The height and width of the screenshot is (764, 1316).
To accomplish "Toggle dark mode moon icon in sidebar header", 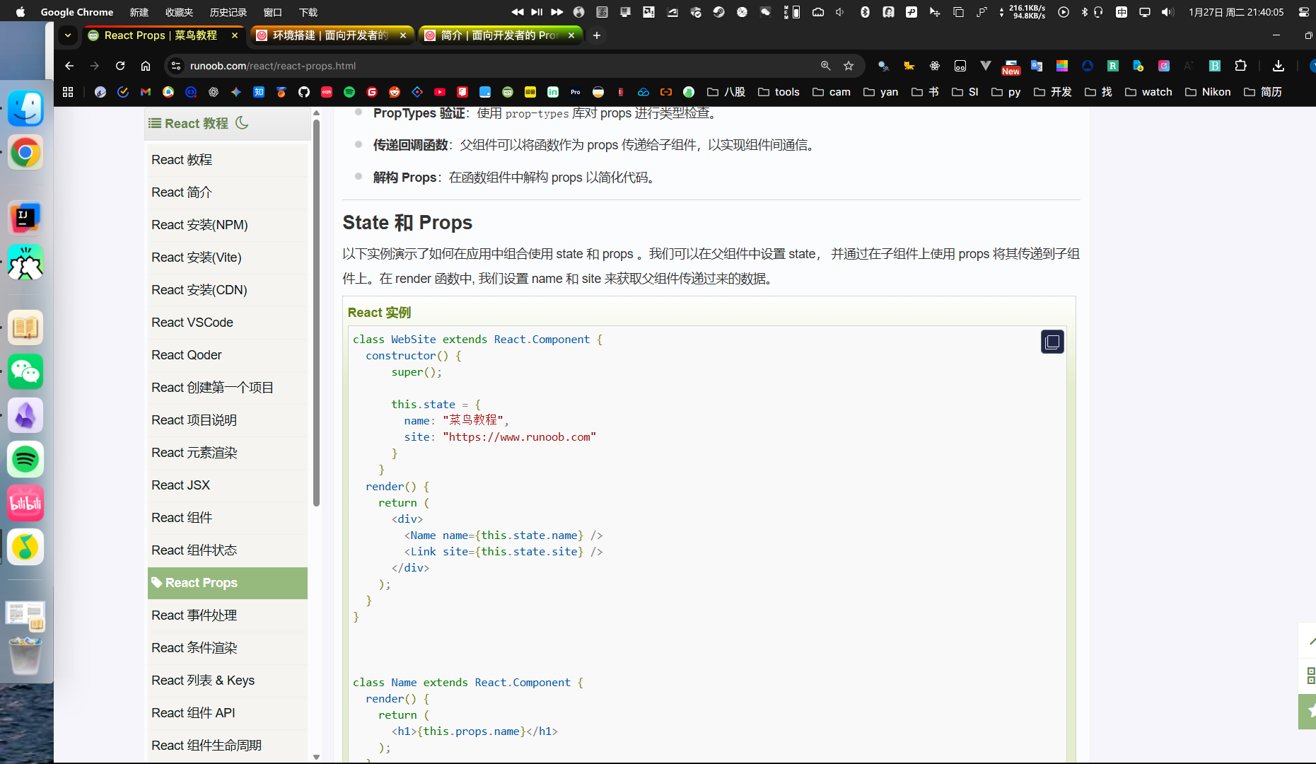I will 242,122.
